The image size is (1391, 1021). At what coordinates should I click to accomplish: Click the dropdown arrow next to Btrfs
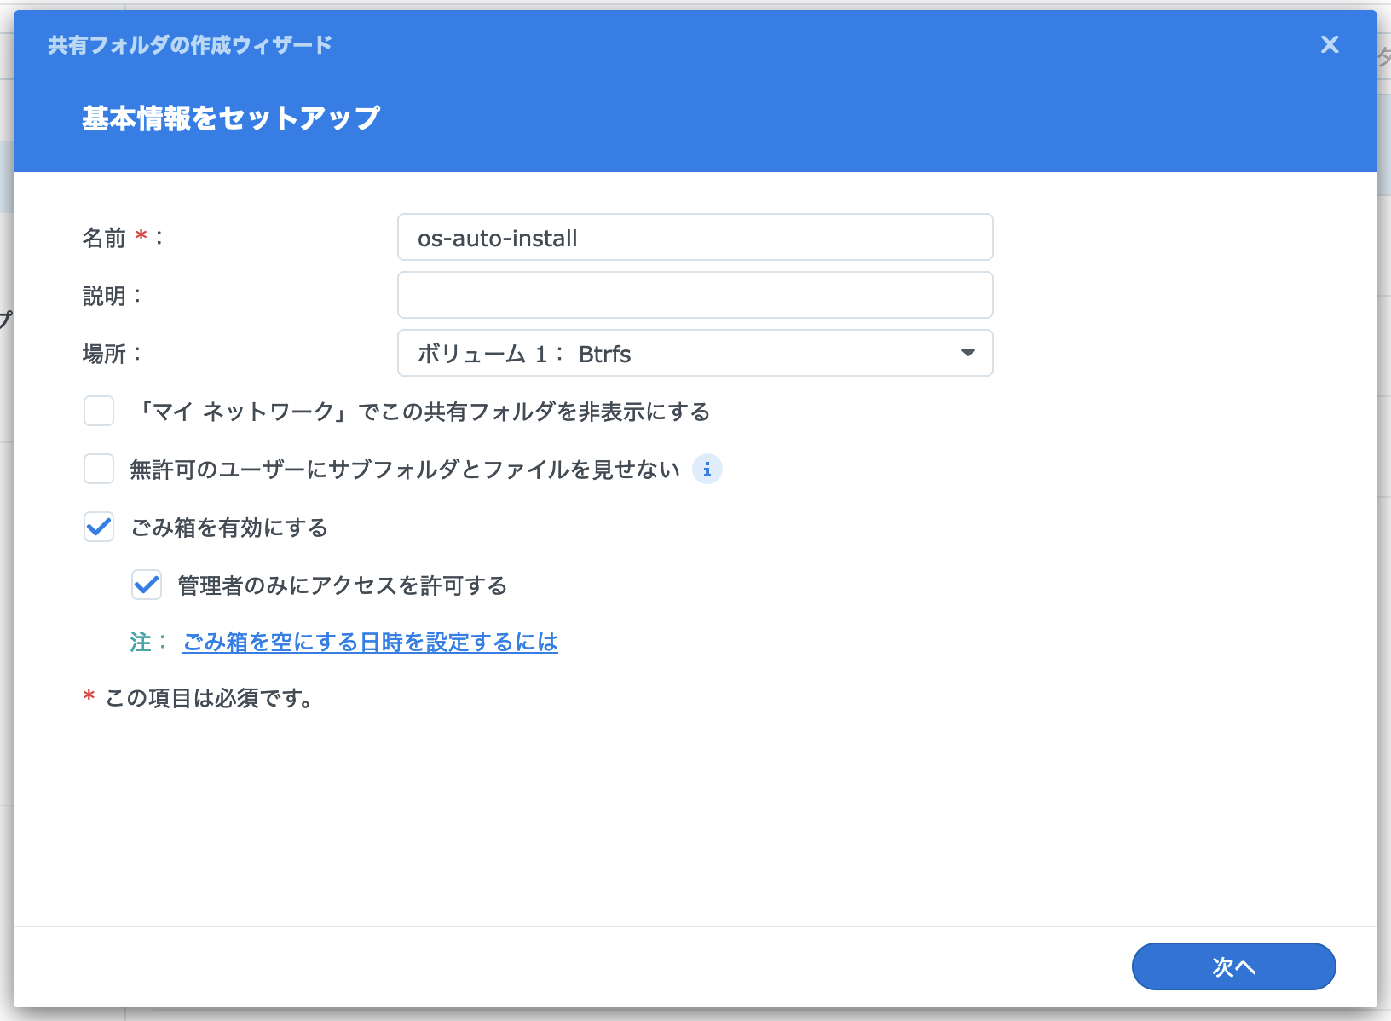click(x=968, y=352)
